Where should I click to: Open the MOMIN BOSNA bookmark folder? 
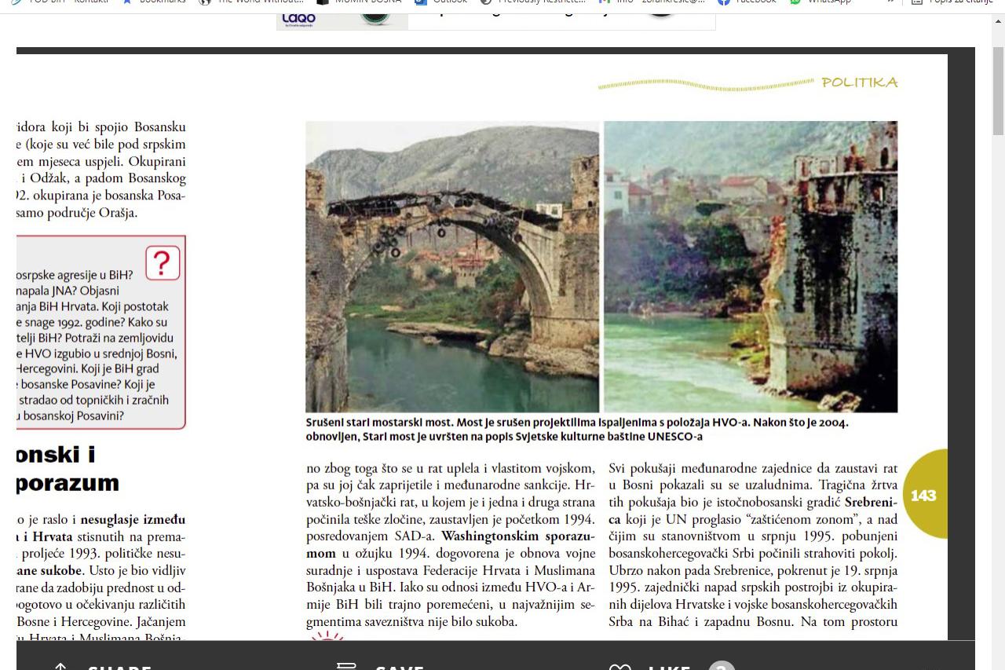[x=359, y=2]
